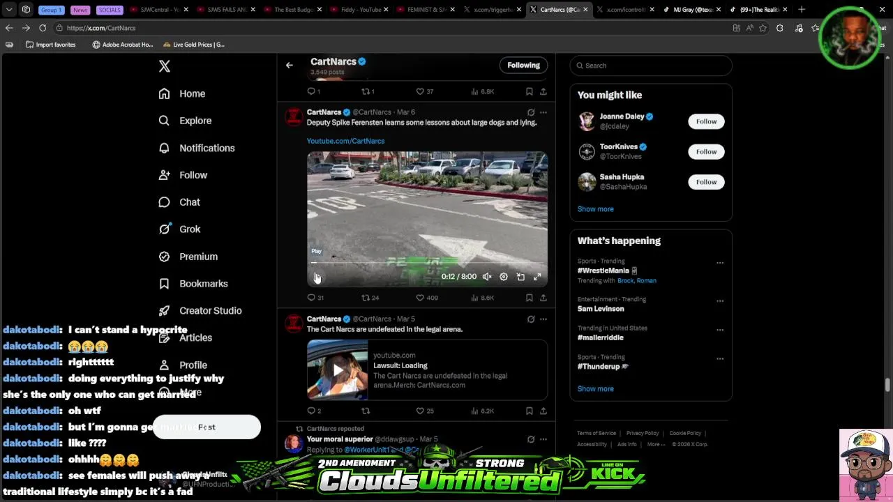
Task: Open Premium in the sidebar
Action: click(x=188, y=257)
